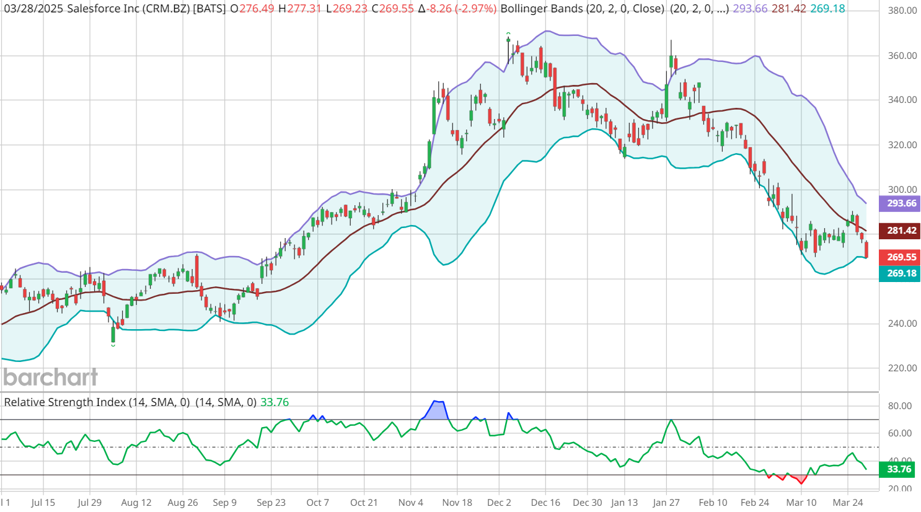Click the Dec 30 date label
This screenshot has height=512, width=921.
click(588, 503)
